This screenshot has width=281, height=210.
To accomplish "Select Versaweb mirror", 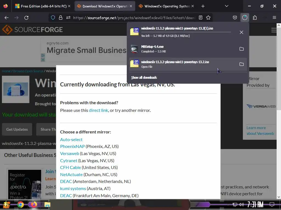I will point(69,154).
